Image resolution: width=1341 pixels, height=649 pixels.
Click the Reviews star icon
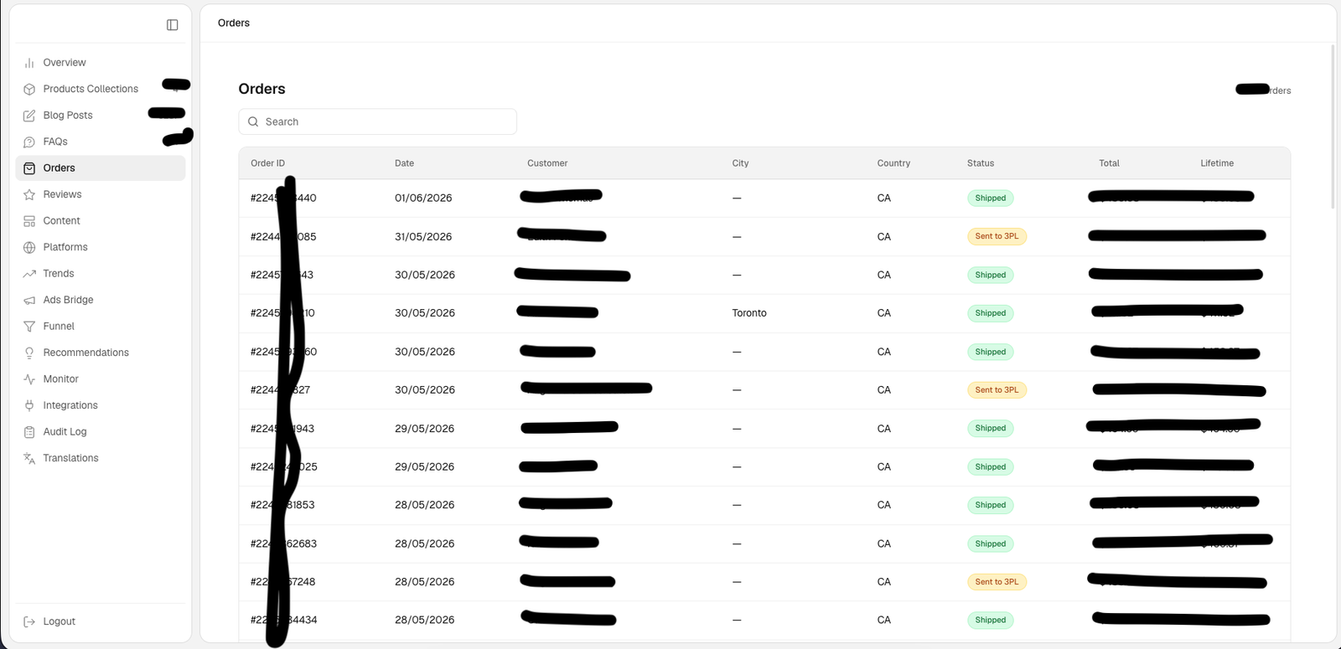[29, 194]
